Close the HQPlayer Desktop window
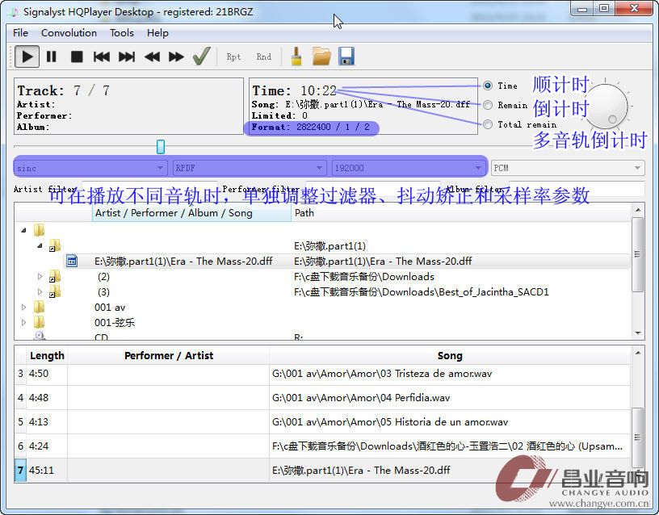 (634, 9)
